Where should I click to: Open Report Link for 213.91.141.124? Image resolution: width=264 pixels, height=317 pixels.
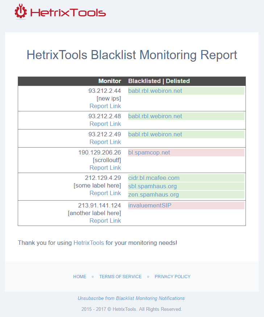coord(105,221)
